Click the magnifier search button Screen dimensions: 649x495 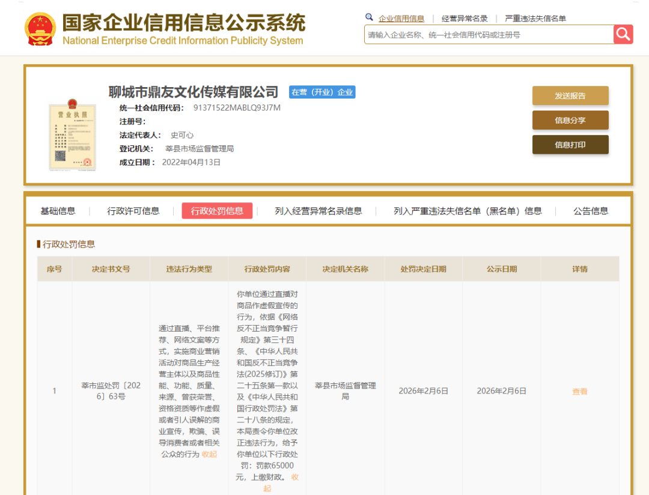pyautogui.click(x=623, y=34)
